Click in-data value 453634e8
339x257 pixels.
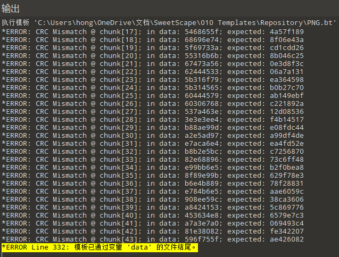[202, 215]
